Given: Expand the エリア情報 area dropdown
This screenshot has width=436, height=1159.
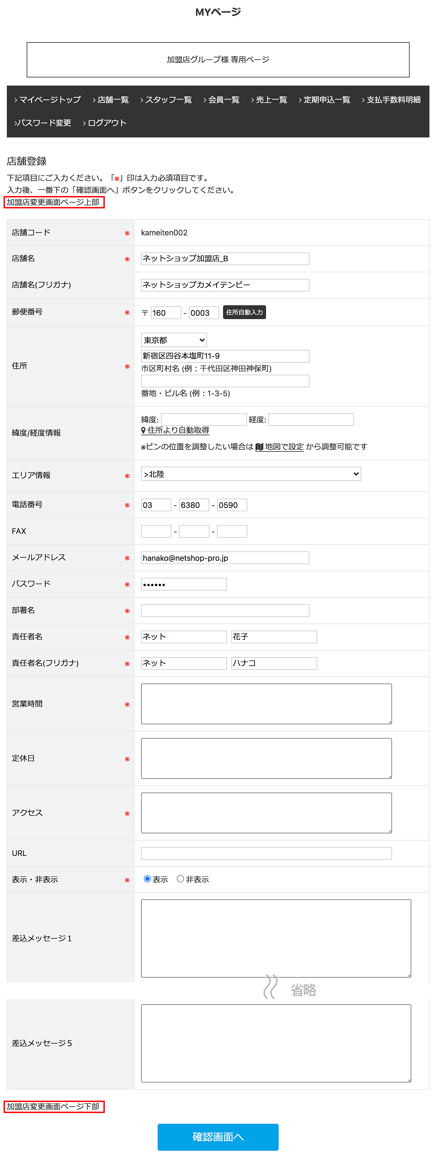Looking at the screenshot, I should pyautogui.click(x=251, y=474).
